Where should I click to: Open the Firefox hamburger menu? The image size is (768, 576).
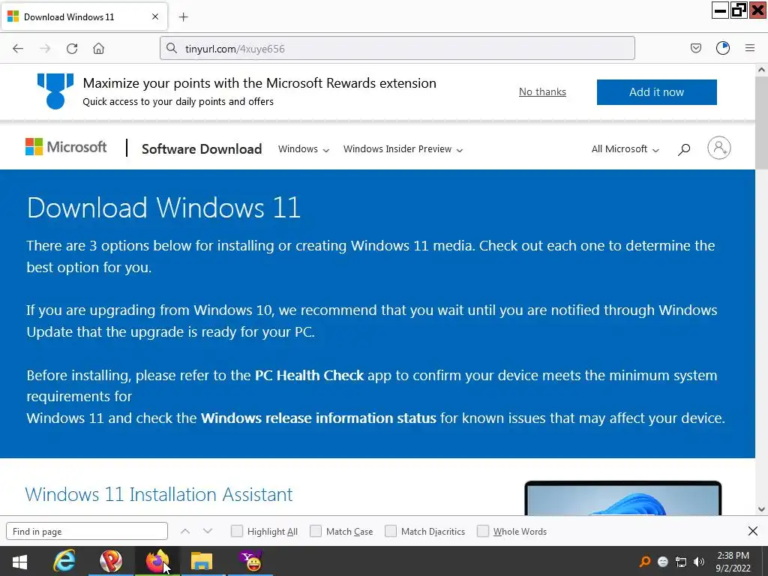[750, 48]
